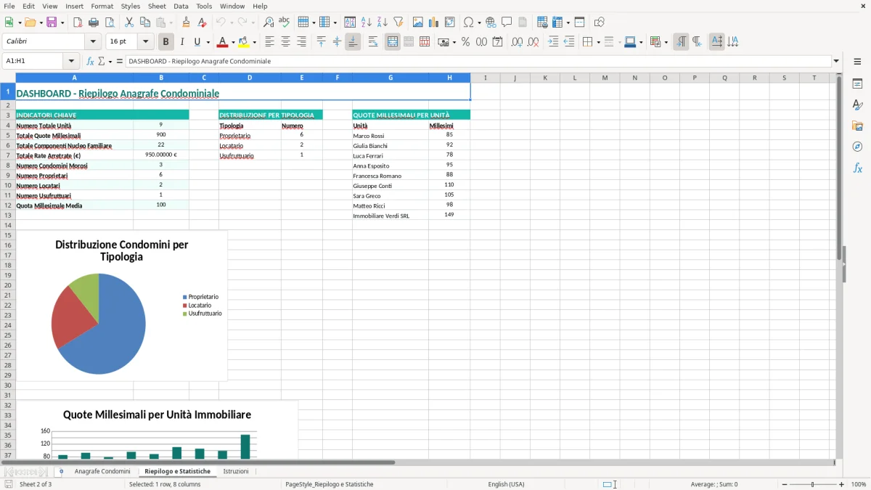This screenshot has height=490, width=871.
Task: Open Conditional Formatting dropdown arrow
Action: point(666,42)
